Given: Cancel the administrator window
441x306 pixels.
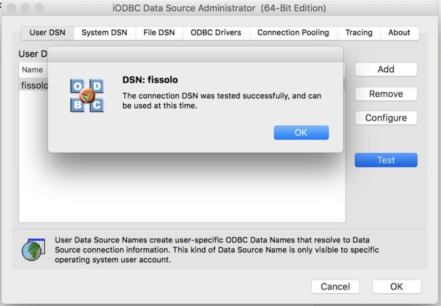Looking at the screenshot, I should click(335, 286).
